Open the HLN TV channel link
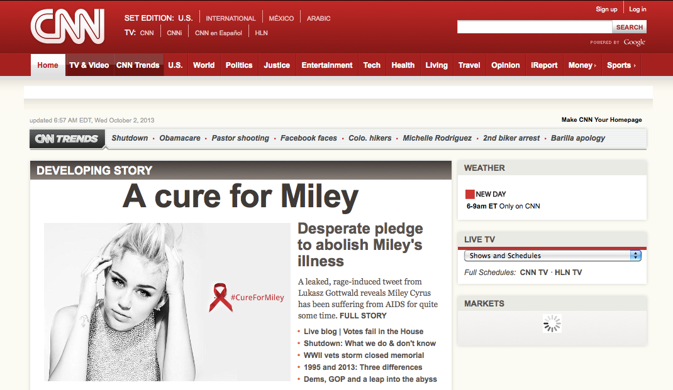The image size is (673, 390). pyautogui.click(x=262, y=33)
